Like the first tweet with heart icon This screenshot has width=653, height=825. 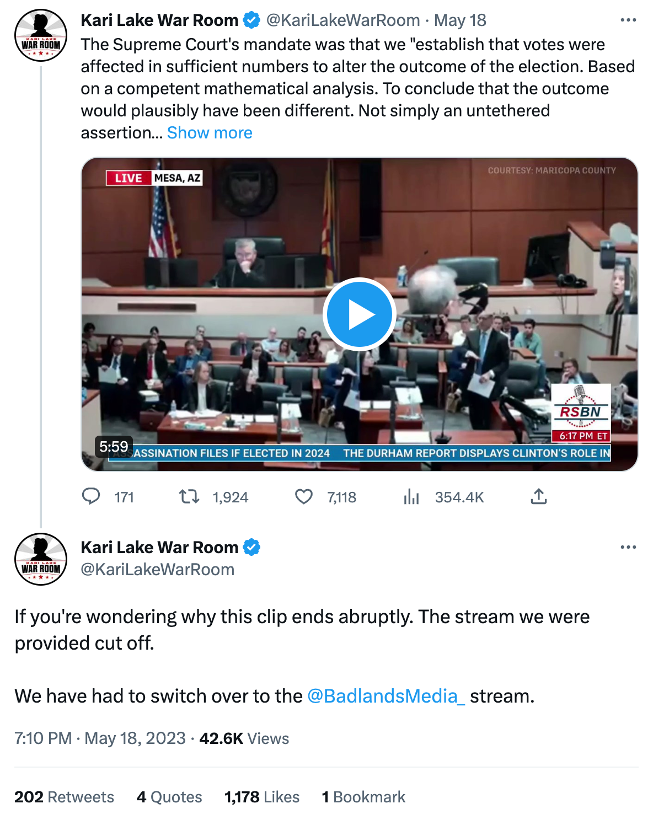304,497
